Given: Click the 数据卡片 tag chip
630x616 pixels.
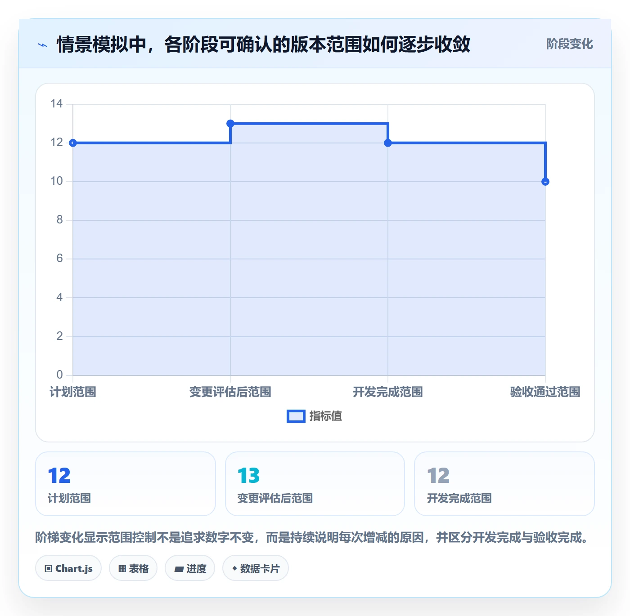Looking at the screenshot, I should tap(256, 568).
